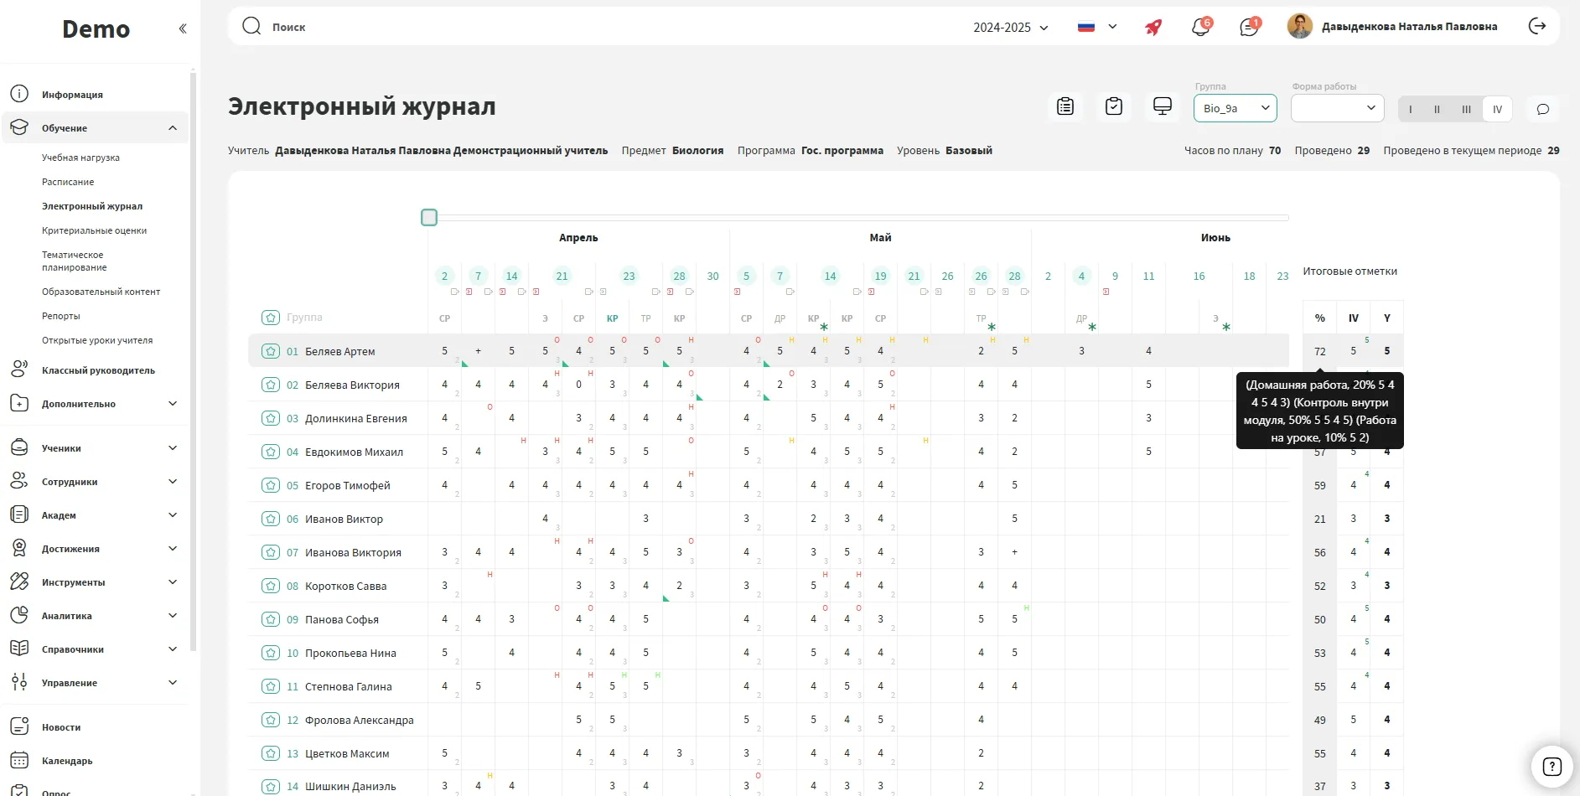Click the monitor presentation icon
The image size is (1580, 796).
coord(1163,107)
